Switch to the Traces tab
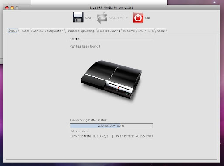224x166 pixels. point(24,31)
